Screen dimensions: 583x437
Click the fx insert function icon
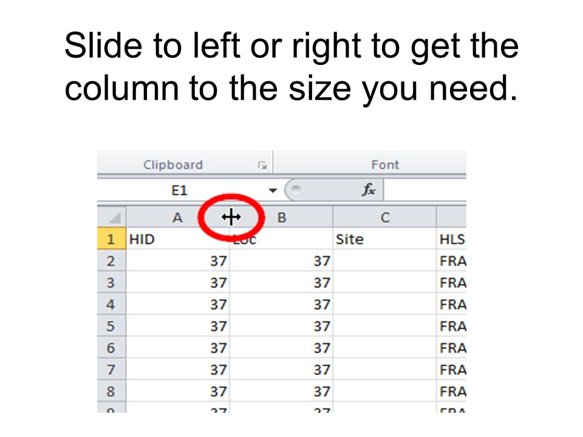[369, 190]
